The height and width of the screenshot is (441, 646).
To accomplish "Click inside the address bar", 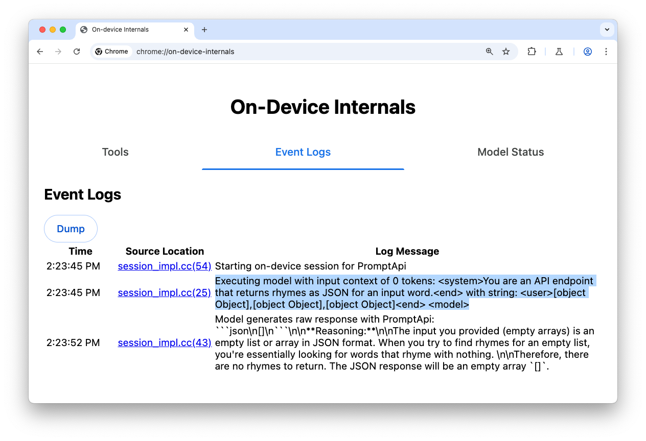I will pyautogui.click(x=256, y=52).
